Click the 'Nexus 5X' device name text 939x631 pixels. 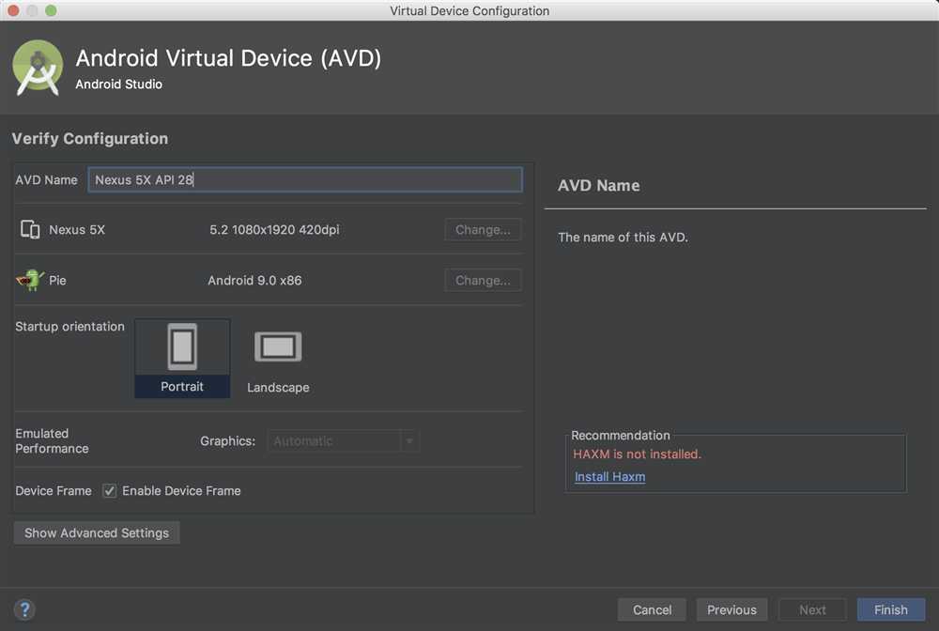click(77, 230)
